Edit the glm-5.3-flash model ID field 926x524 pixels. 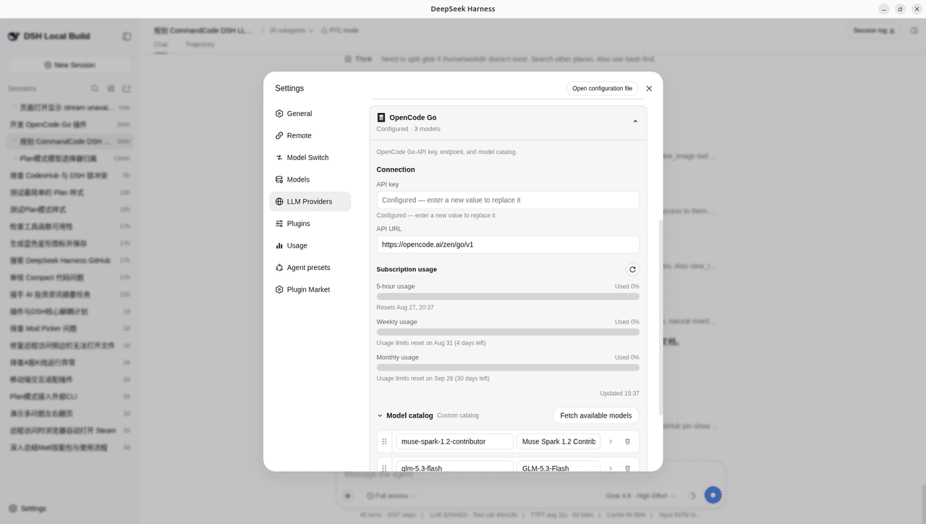[454, 467]
